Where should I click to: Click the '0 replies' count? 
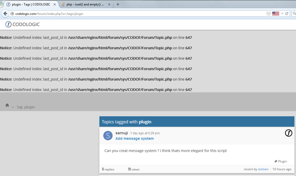tap(108, 169)
